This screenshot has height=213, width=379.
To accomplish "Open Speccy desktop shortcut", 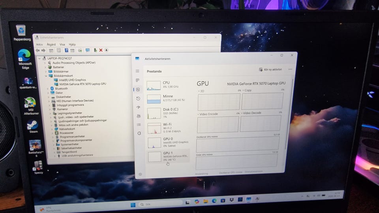I will pyautogui.click(x=38, y=167).
